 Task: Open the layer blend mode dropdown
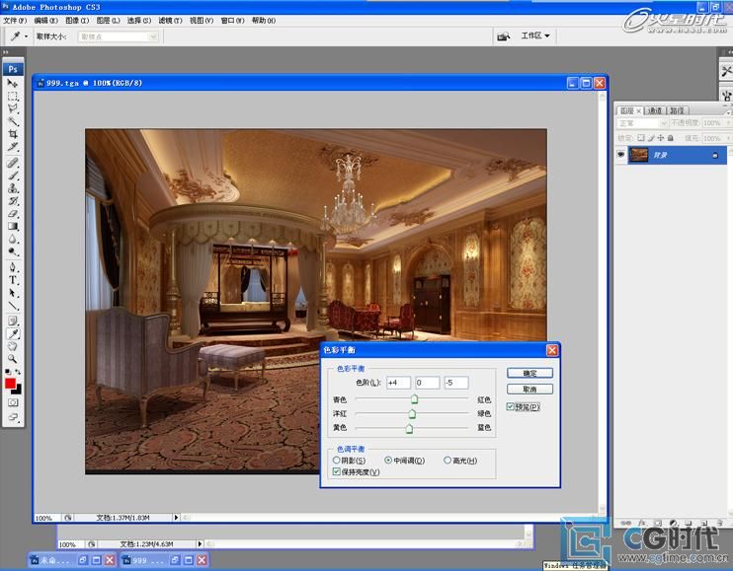point(642,123)
